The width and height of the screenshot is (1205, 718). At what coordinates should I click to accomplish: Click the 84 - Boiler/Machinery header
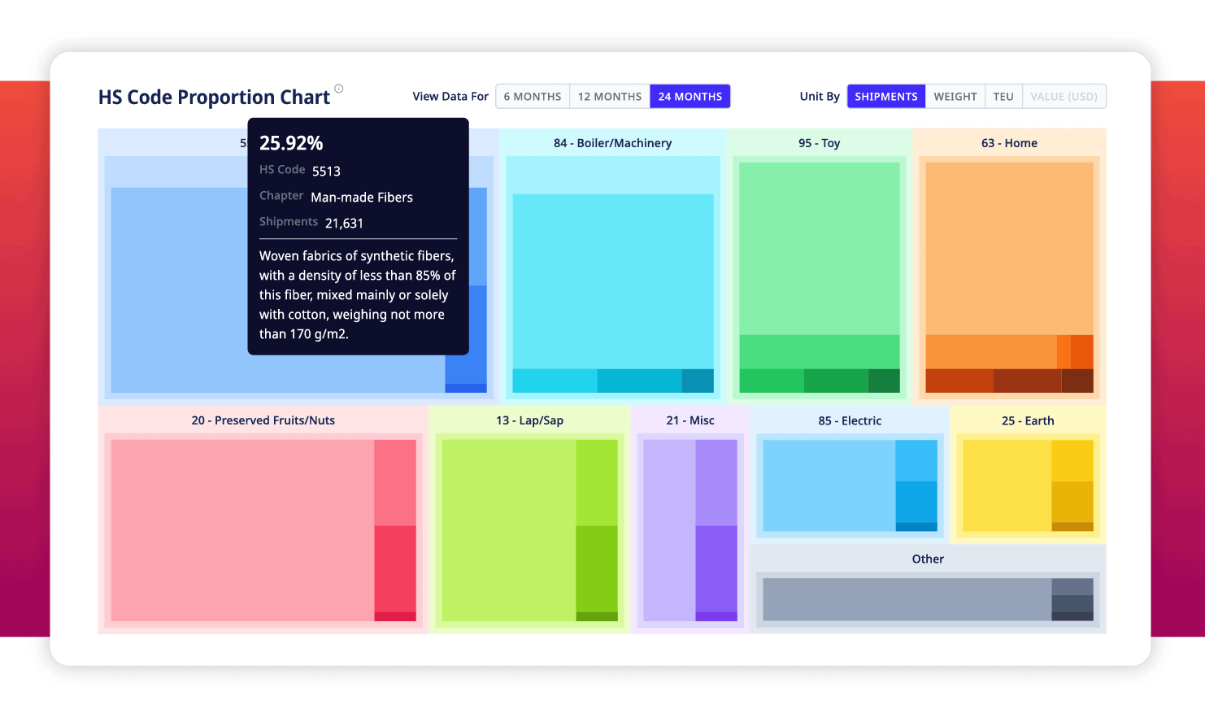pos(613,143)
